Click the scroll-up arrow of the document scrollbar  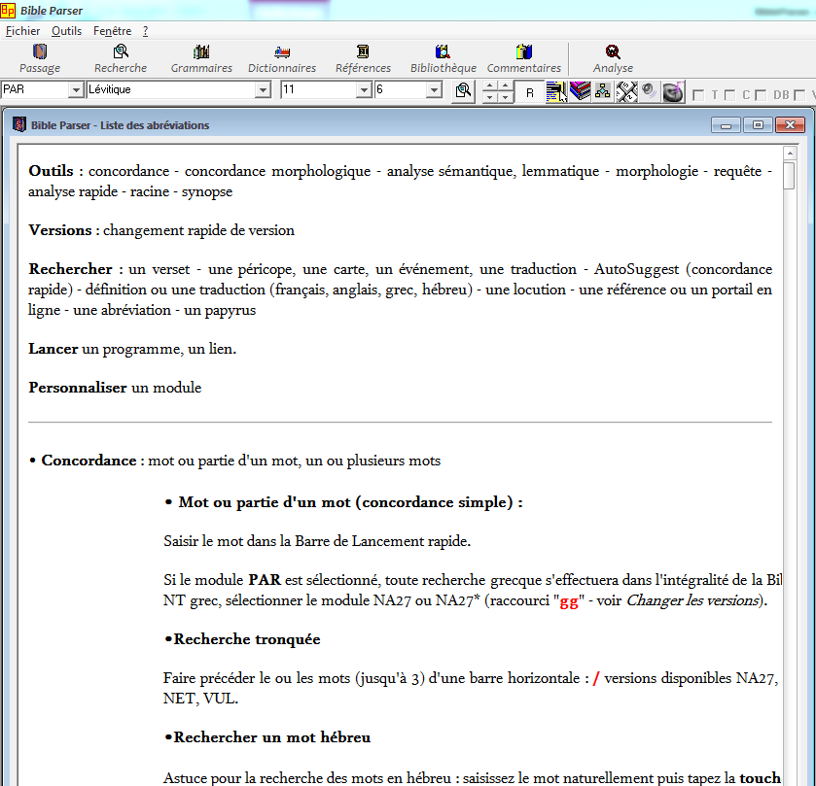[x=790, y=153]
